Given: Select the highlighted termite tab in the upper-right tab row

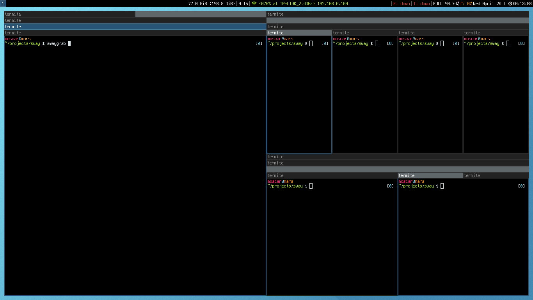Looking at the screenshot, I should [299, 33].
